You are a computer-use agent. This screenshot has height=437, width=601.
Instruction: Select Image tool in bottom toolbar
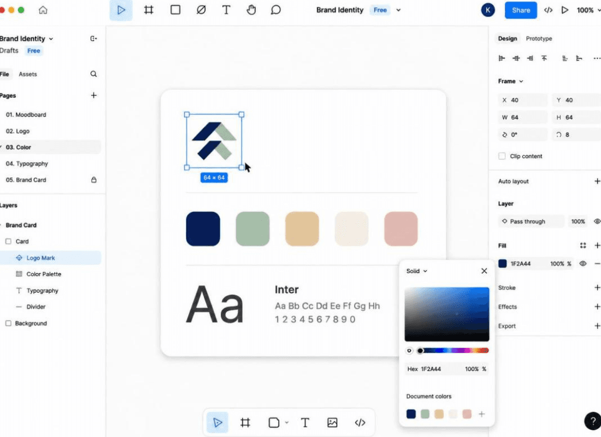pos(332,422)
